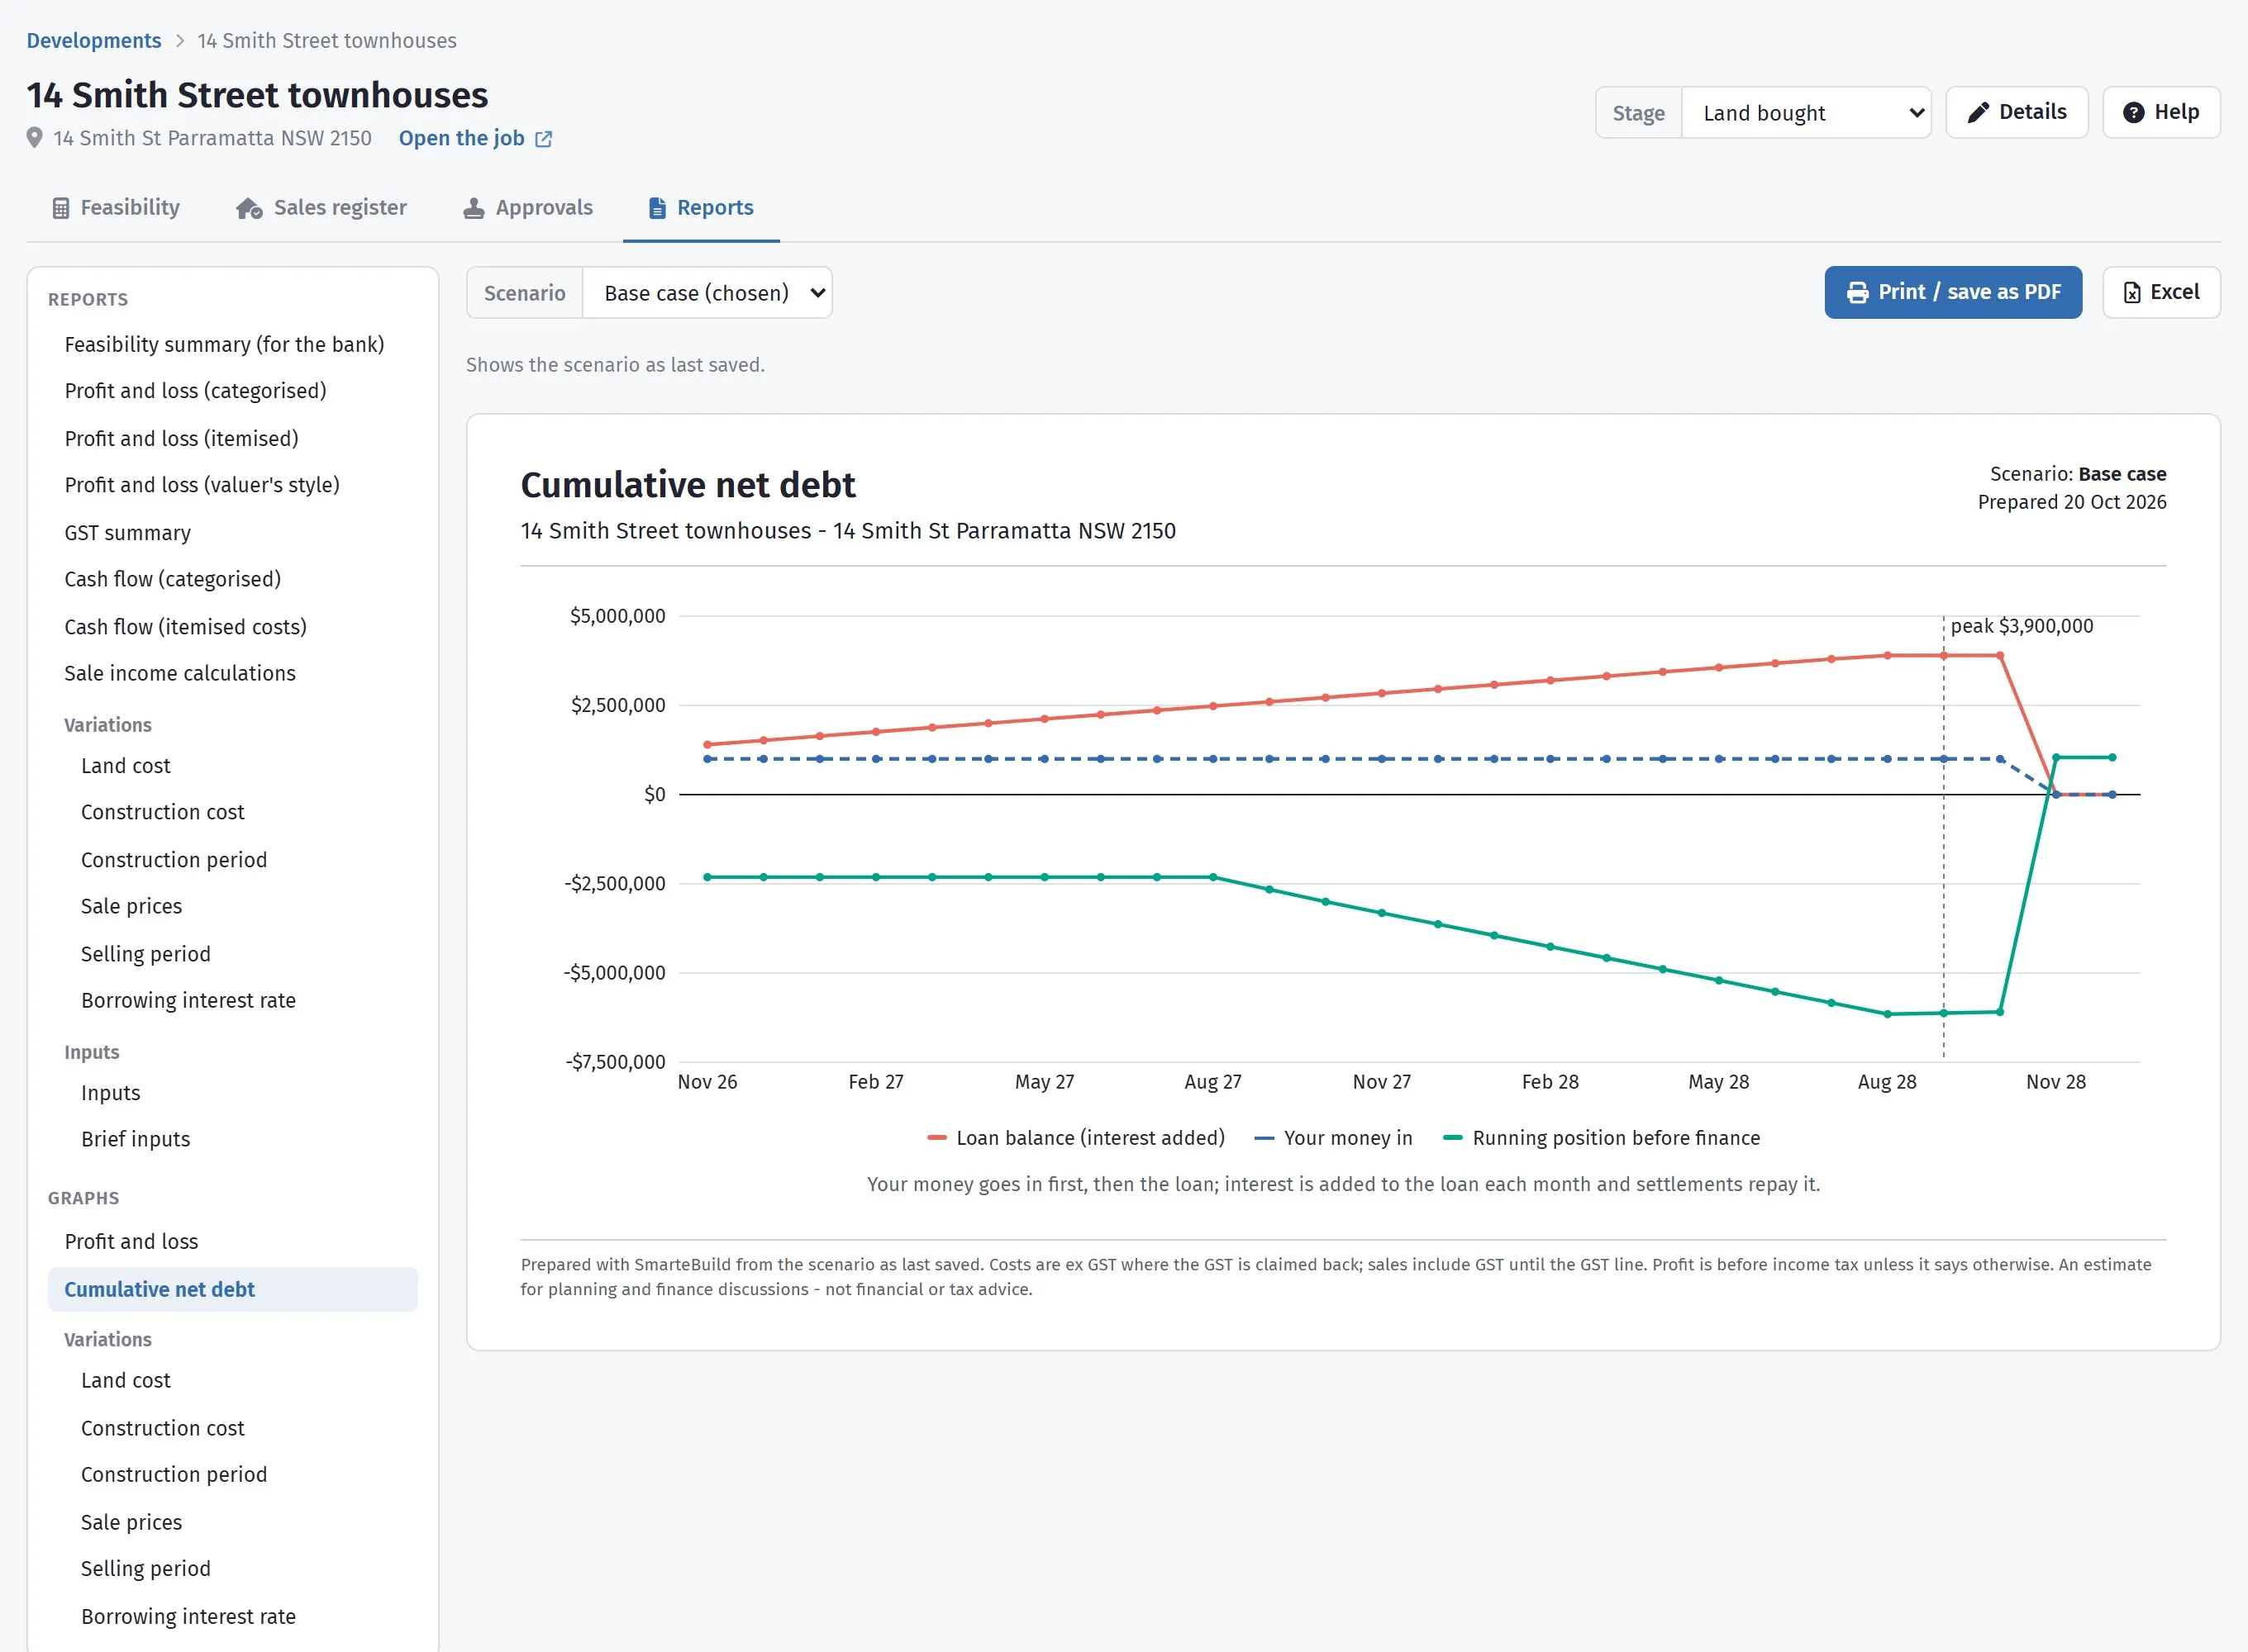Toggle Loan balance series in chart legend
This screenshot has width=2248, height=1652.
(x=1075, y=1138)
